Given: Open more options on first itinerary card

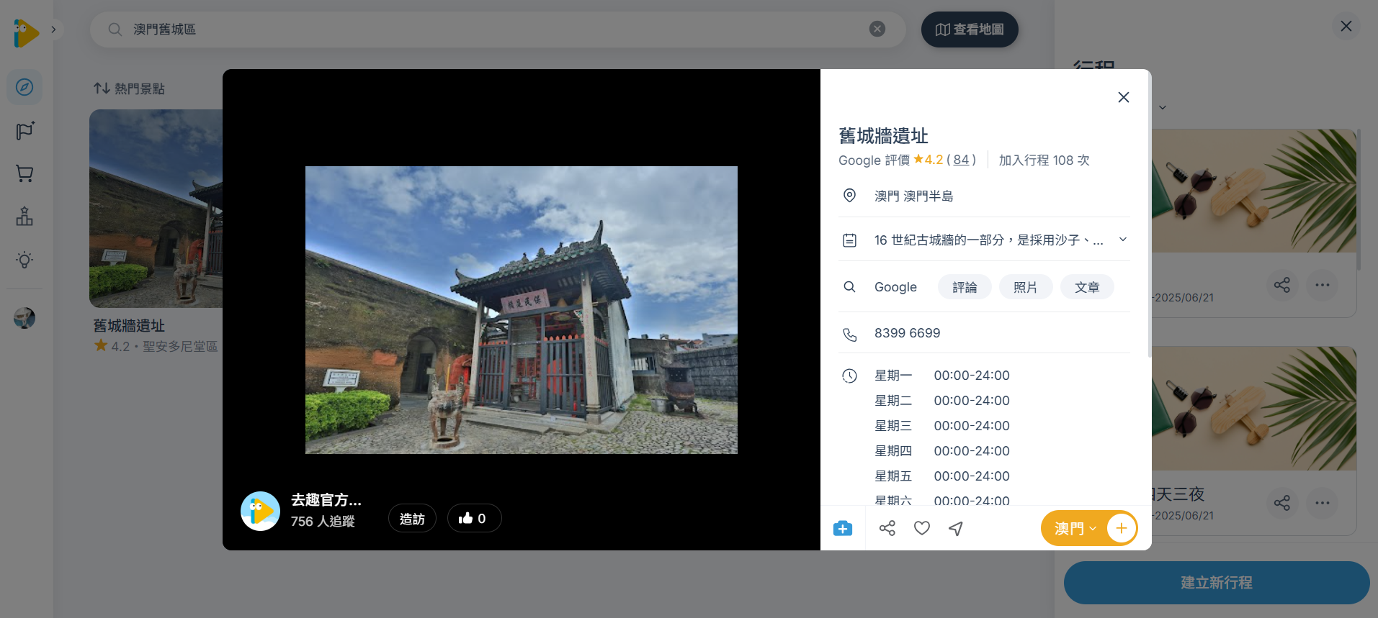Looking at the screenshot, I should click(x=1323, y=285).
